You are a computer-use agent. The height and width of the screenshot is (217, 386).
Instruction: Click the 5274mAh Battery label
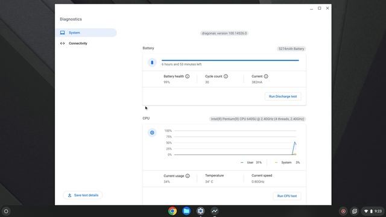coord(291,49)
